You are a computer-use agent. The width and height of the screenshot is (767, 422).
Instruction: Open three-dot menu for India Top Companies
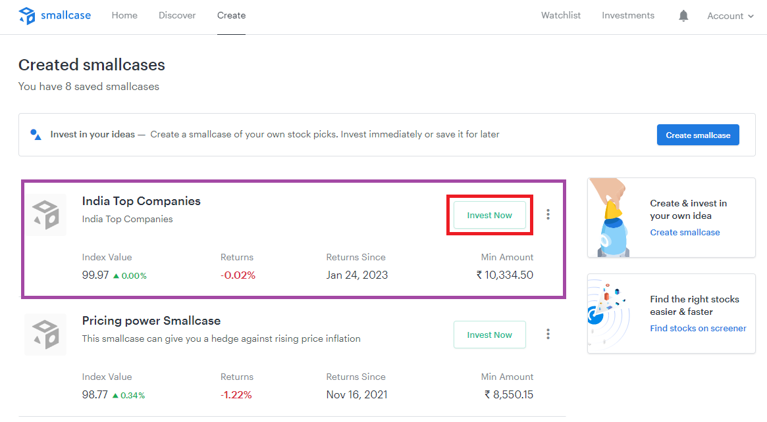[x=548, y=214]
